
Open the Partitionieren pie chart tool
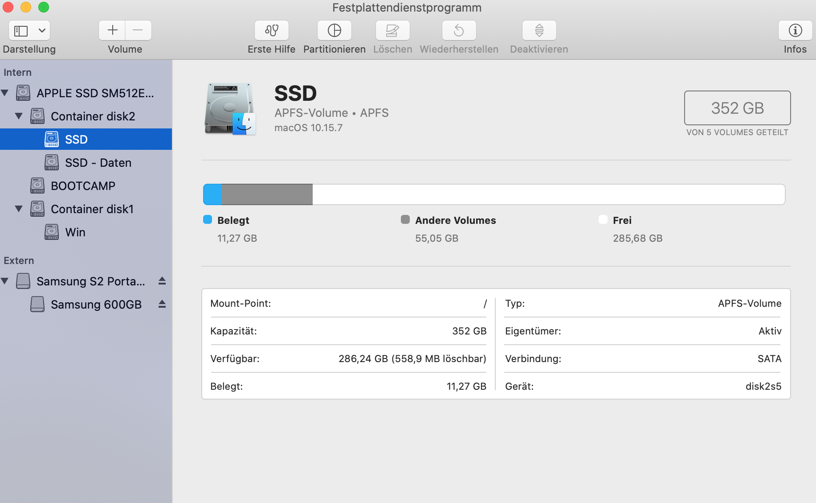pyautogui.click(x=334, y=31)
